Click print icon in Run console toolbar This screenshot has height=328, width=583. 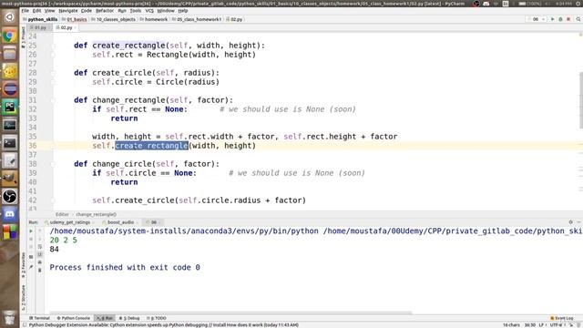tap(40, 262)
